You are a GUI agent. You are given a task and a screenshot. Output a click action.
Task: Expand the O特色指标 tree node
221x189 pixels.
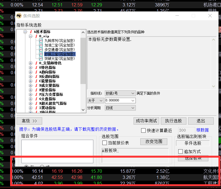tap(30, 68)
